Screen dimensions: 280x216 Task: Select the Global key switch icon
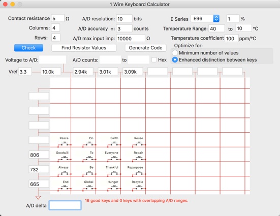(x=89, y=188)
